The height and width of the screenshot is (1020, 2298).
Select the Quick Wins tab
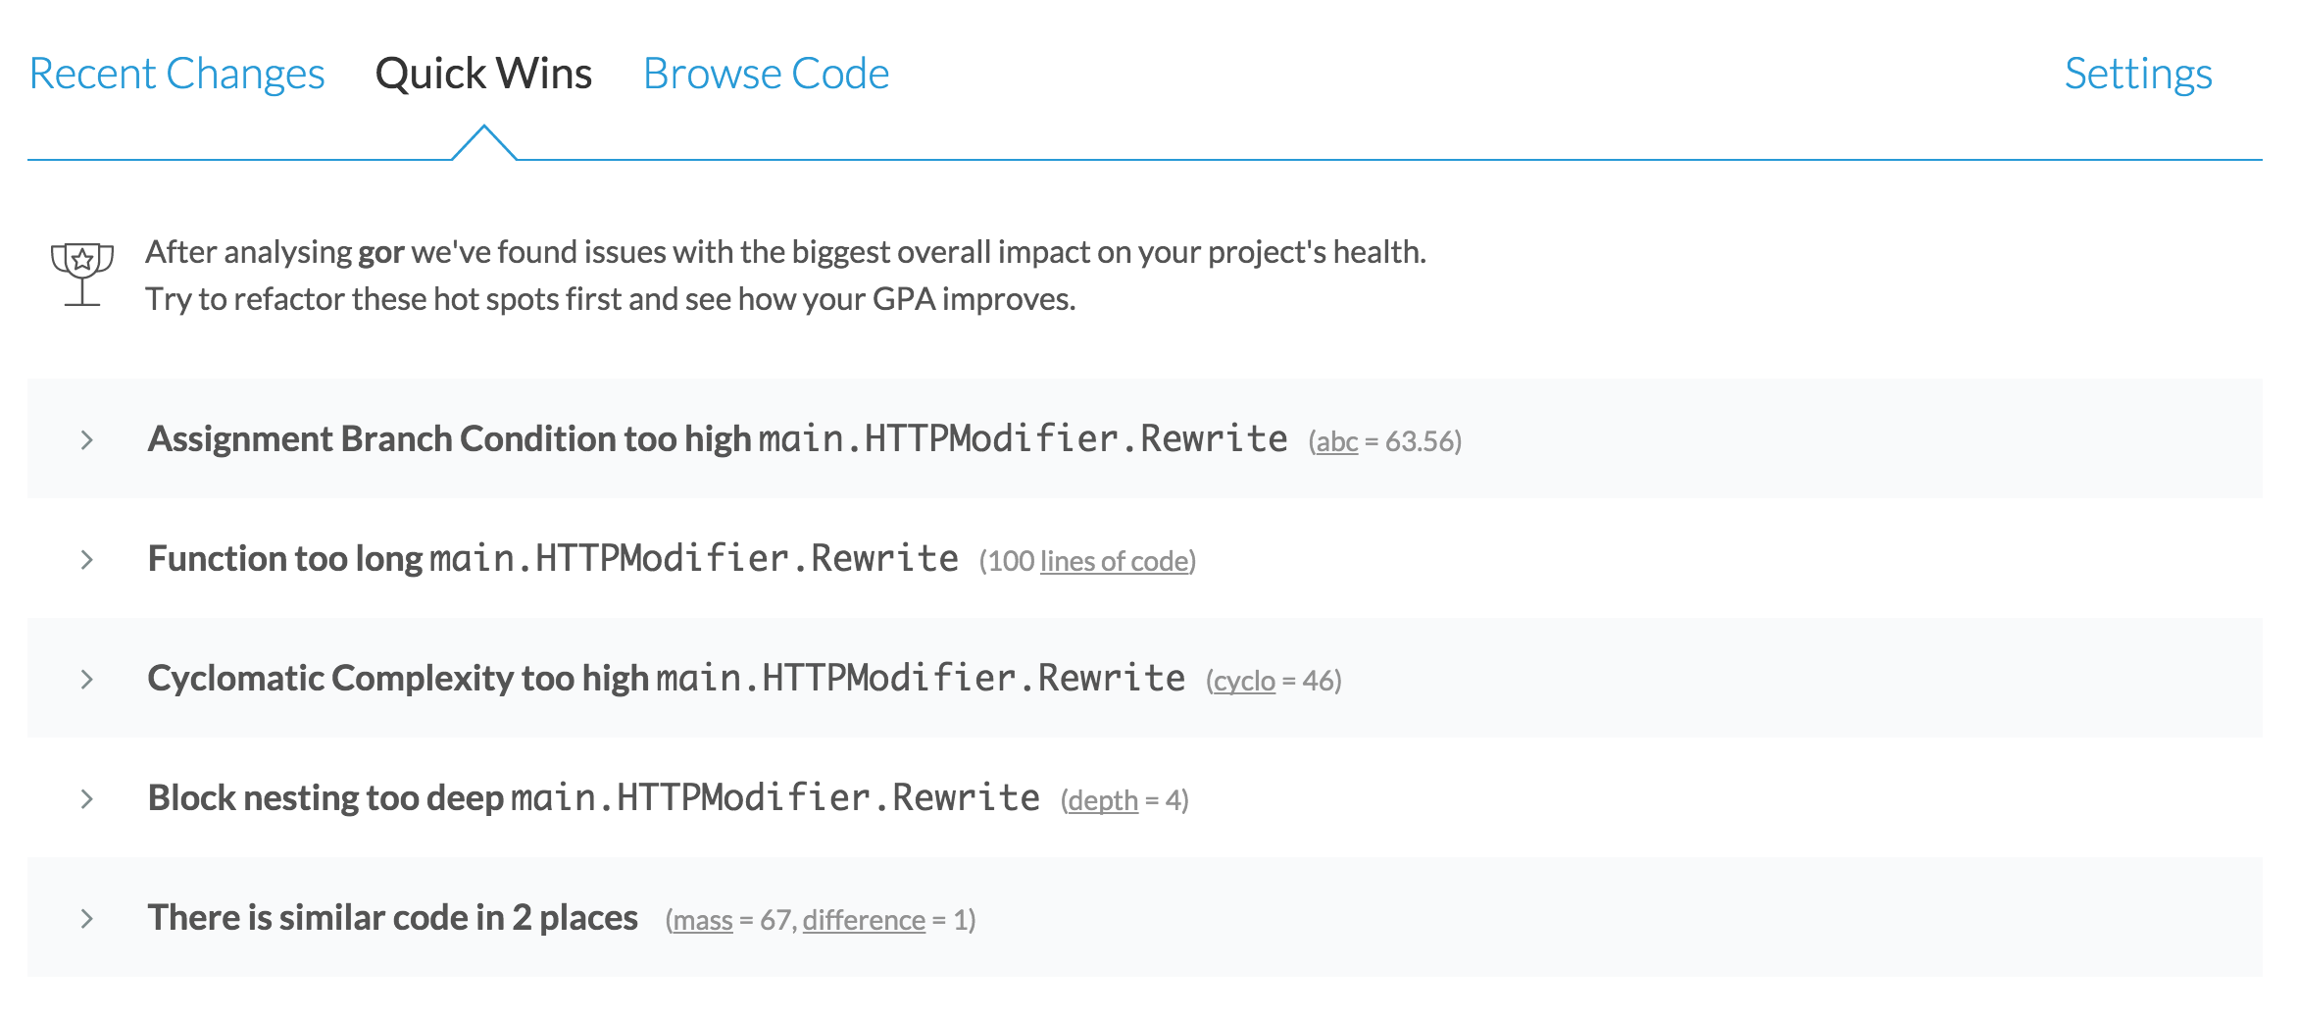(x=483, y=74)
